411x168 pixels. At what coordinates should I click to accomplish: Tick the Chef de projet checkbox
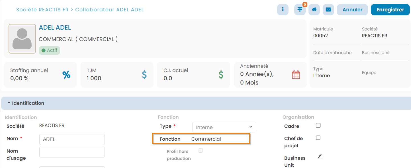318,138
